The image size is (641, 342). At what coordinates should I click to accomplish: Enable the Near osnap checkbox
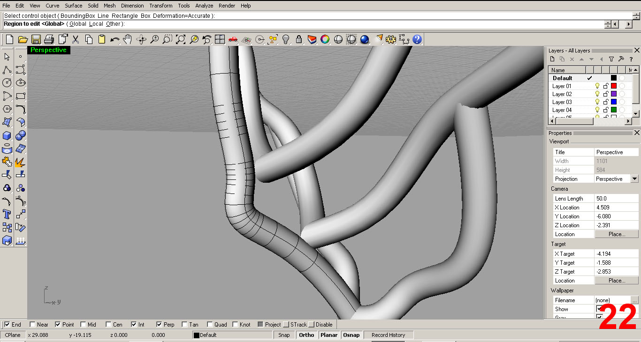(32, 324)
